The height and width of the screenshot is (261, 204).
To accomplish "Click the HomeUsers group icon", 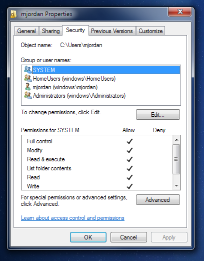I will coord(27,78).
